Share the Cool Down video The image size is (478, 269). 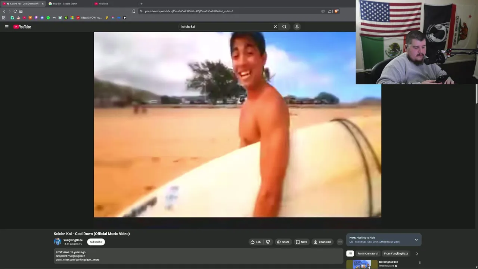(x=283, y=242)
